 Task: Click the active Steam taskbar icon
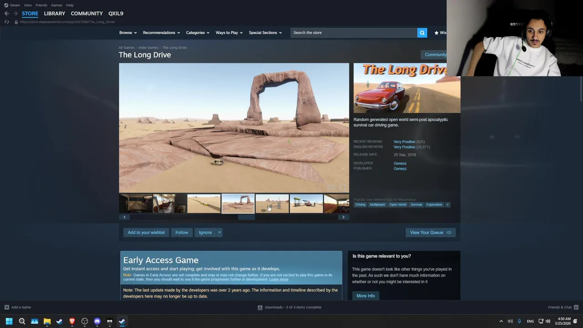pyautogui.click(x=122, y=321)
